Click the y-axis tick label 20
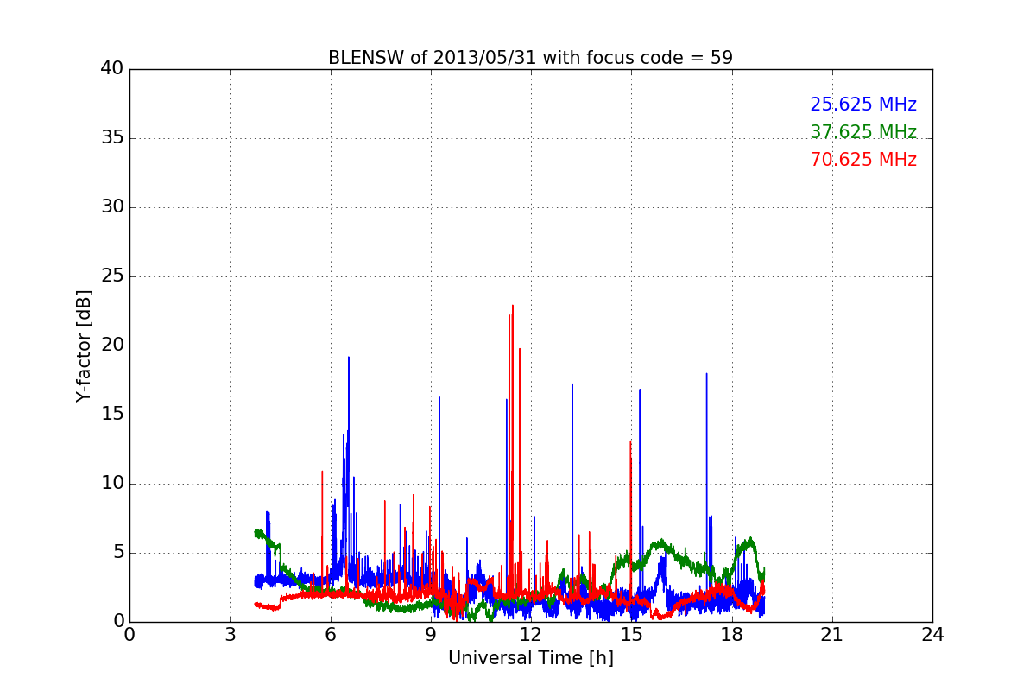The image size is (1036, 691). (112, 345)
